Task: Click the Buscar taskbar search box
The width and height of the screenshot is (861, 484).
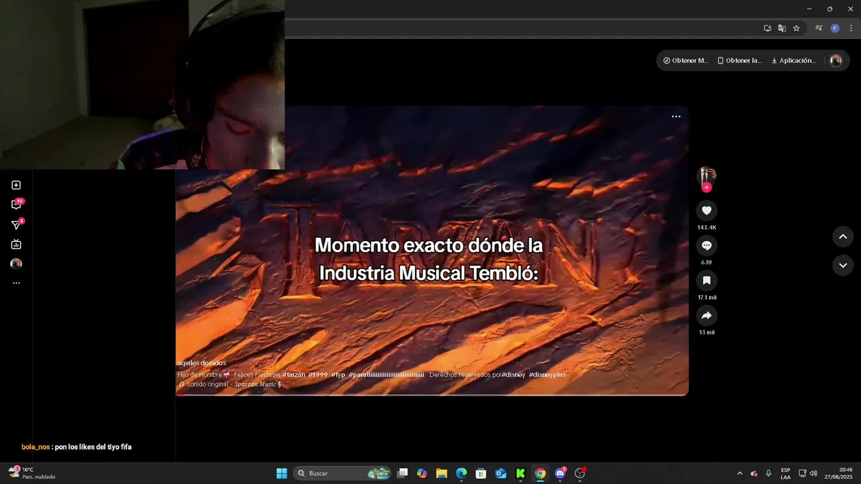Action: [x=343, y=473]
